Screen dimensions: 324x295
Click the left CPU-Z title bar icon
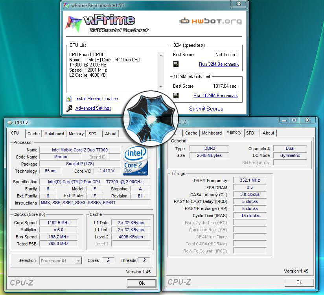coord(10,123)
